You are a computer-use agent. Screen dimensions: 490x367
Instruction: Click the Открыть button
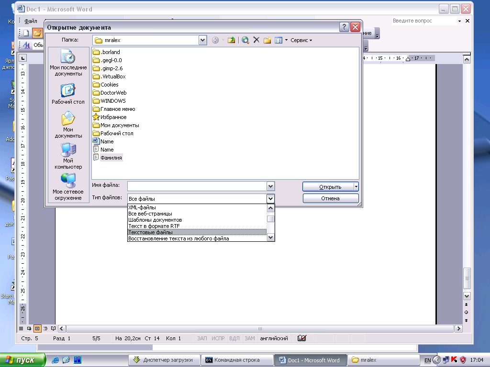(x=328, y=187)
